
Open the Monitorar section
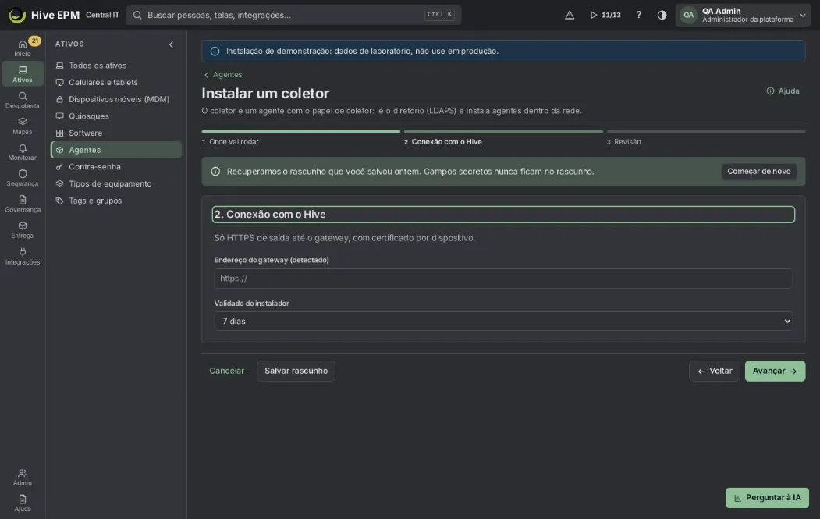pos(23,152)
